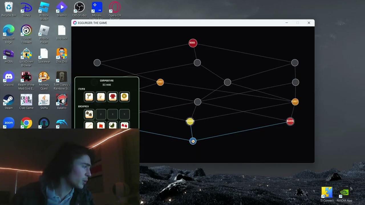Open the Discord desktop shortcut
Screen dimensions: 365x205
pos(9,79)
